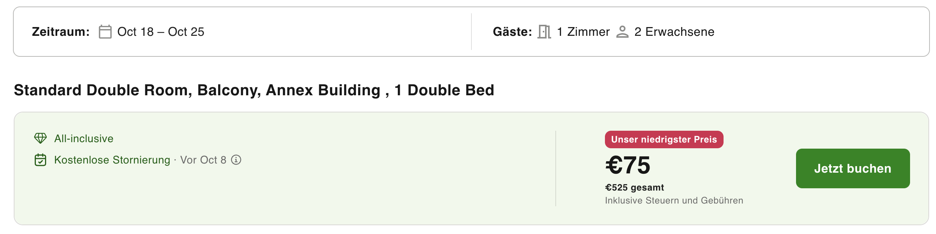This screenshot has width=936, height=234.
Task: Click the Standard Double Room heading
Action: pyautogui.click(x=254, y=90)
